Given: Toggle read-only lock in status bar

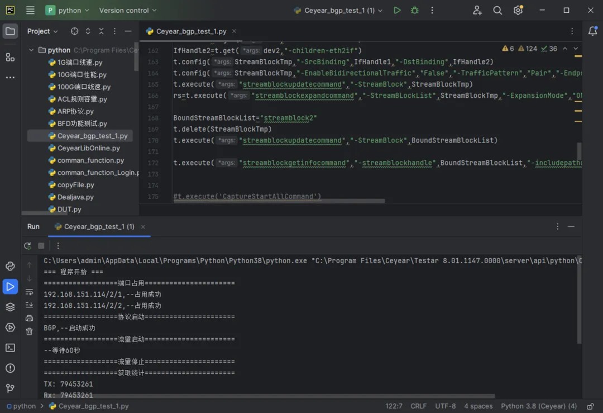Looking at the screenshot, I should point(590,406).
